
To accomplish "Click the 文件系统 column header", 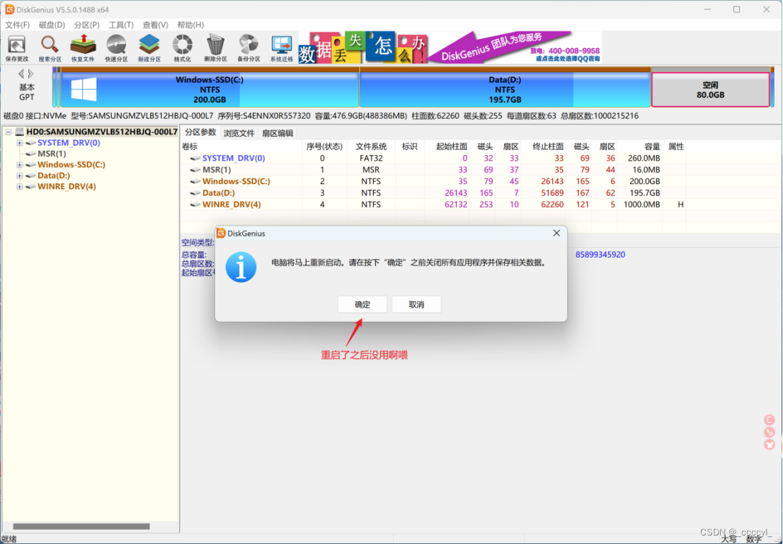I will tap(371, 146).
